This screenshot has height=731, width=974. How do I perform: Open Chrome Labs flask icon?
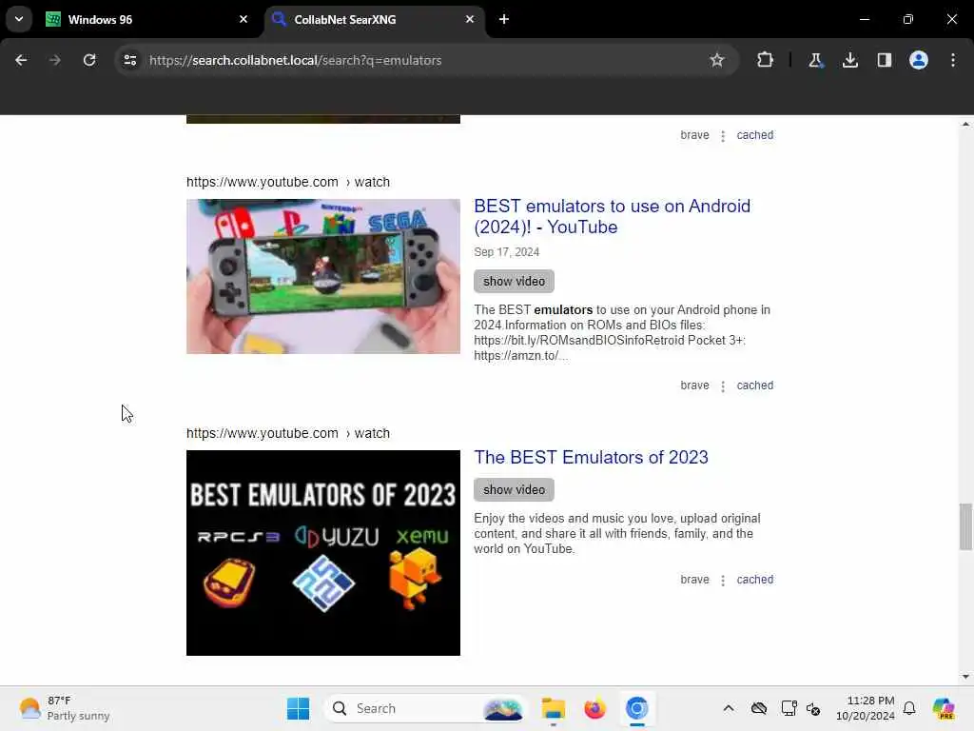pyautogui.click(x=815, y=60)
